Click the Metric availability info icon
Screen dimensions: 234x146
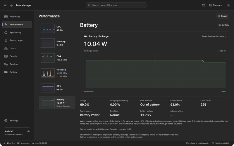tap(213, 143)
